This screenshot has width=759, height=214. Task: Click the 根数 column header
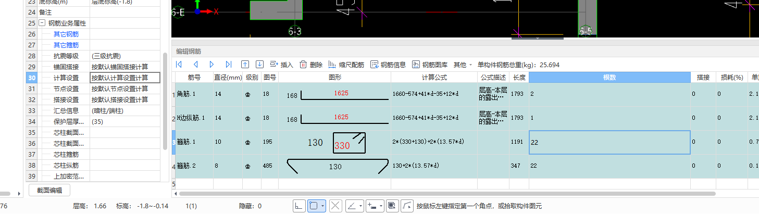(609, 77)
